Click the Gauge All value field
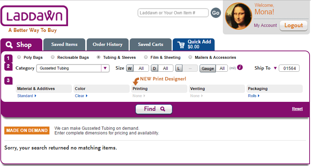The width and height of the screenshot is (311, 166). coord(222,68)
